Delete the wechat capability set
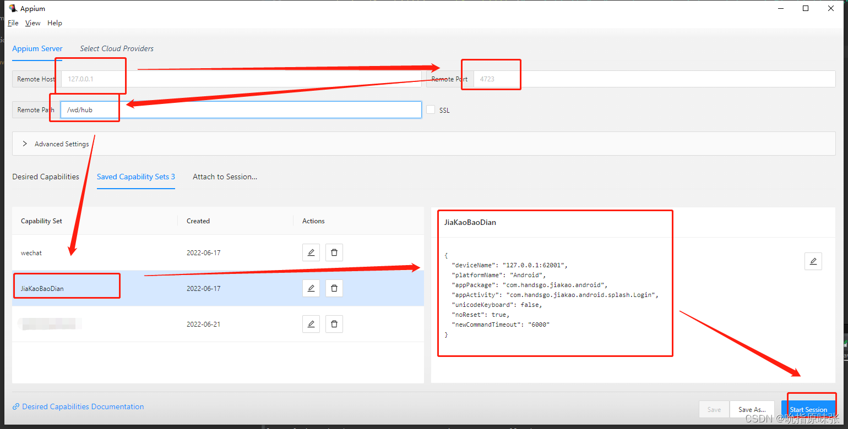 pos(334,252)
